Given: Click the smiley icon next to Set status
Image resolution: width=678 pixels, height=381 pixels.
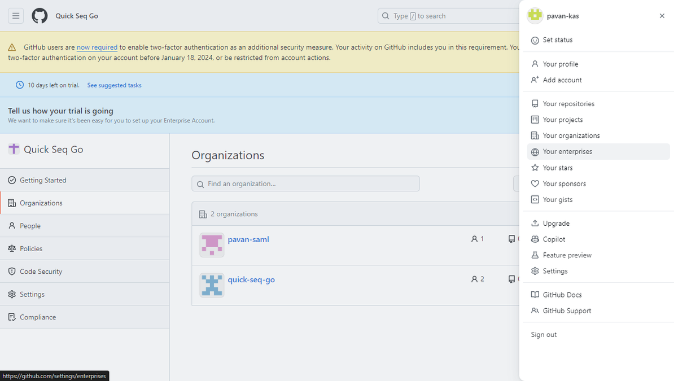Looking at the screenshot, I should pyautogui.click(x=535, y=40).
